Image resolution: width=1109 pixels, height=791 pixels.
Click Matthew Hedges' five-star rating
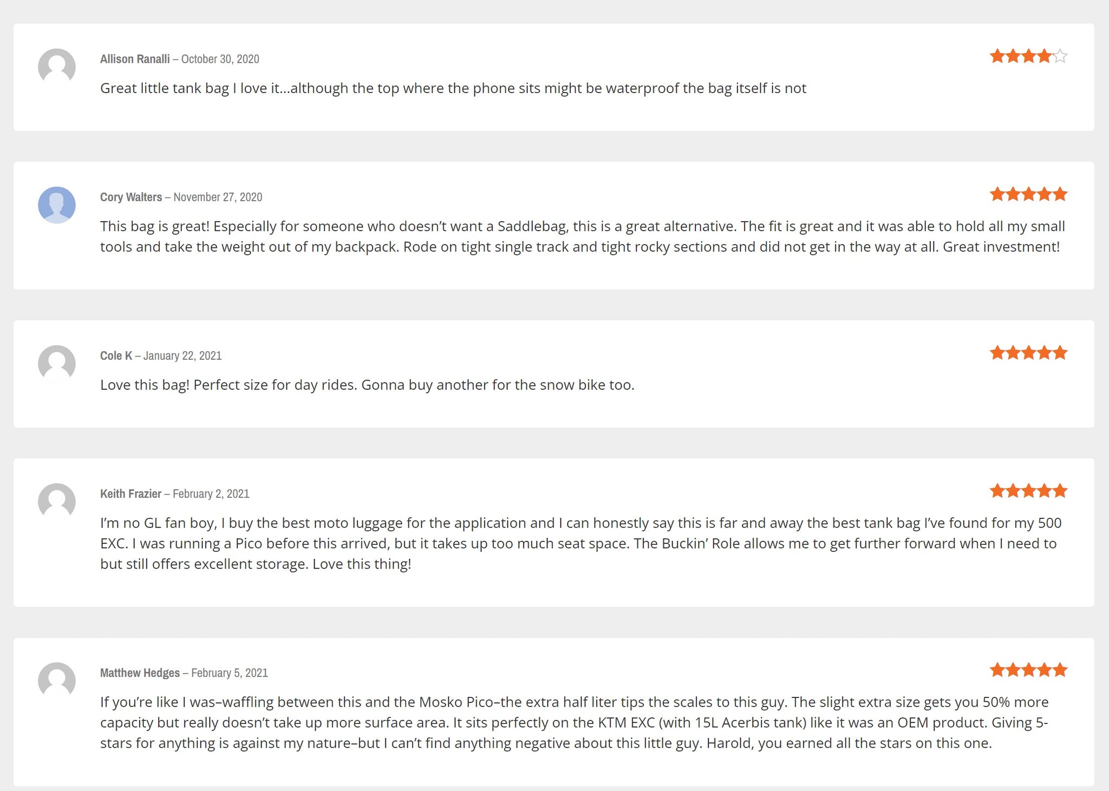pyautogui.click(x=1028, y=670)
